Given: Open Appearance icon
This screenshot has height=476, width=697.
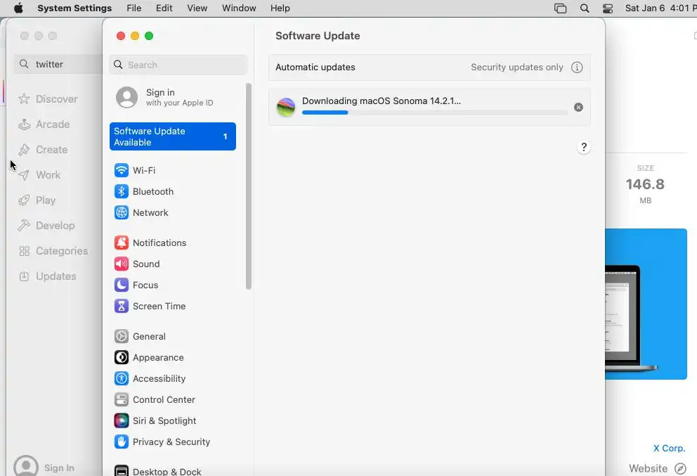Looking at the screenshot, I should pyautogui.click(x=122, y=357).
